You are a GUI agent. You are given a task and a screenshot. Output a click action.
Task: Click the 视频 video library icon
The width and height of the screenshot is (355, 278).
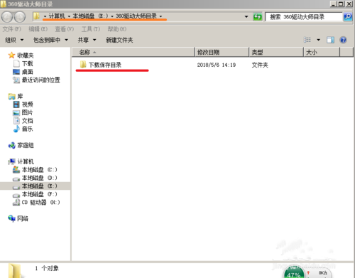tap(16, 105)
